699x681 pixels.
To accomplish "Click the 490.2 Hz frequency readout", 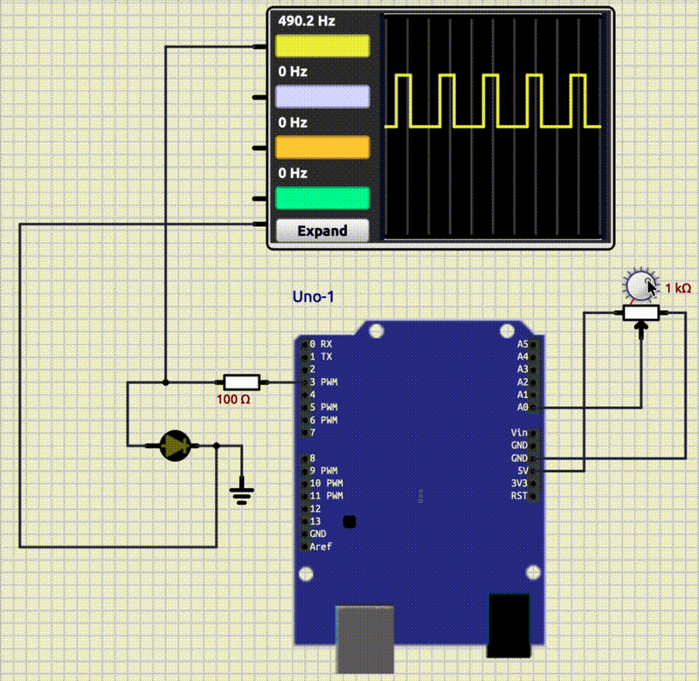I will point(306,19).
